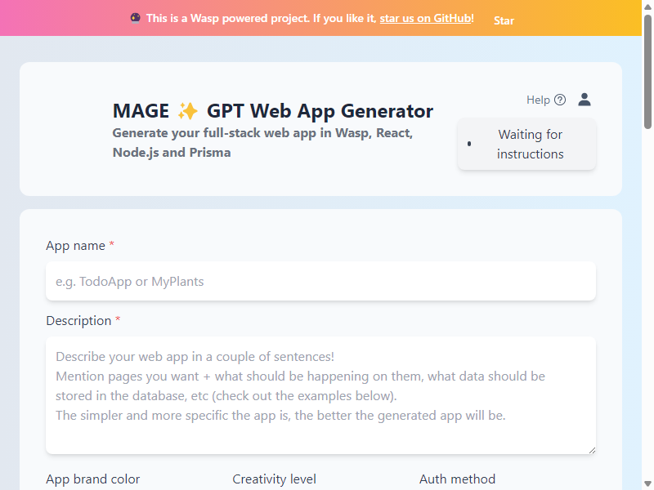This screenshot has height=490, width=654.
Task: Click the sparkles icon in the title
Action: pyautogui.click(x=188, y=111)
